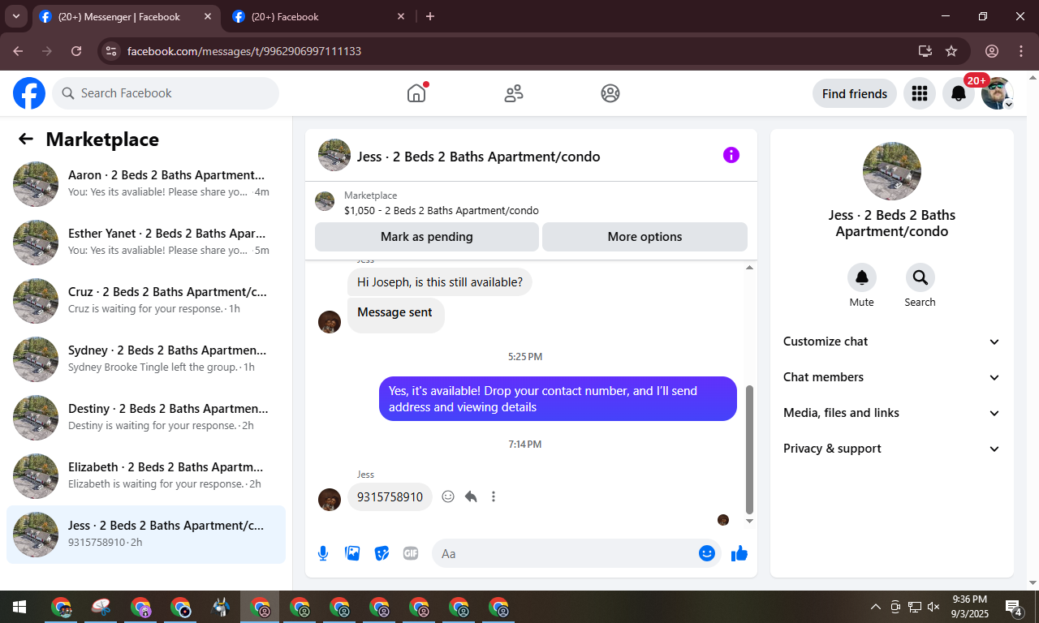Screen dimensions: 1039x623
Task: Open the Groups icon in top navigation
Action: click(610, 93)
